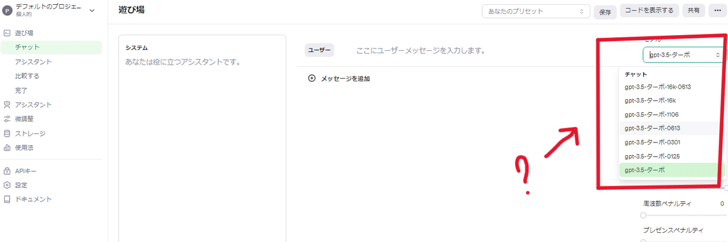Select gpt-3.5-ターボ-0125 from the list

click(672, 156)
